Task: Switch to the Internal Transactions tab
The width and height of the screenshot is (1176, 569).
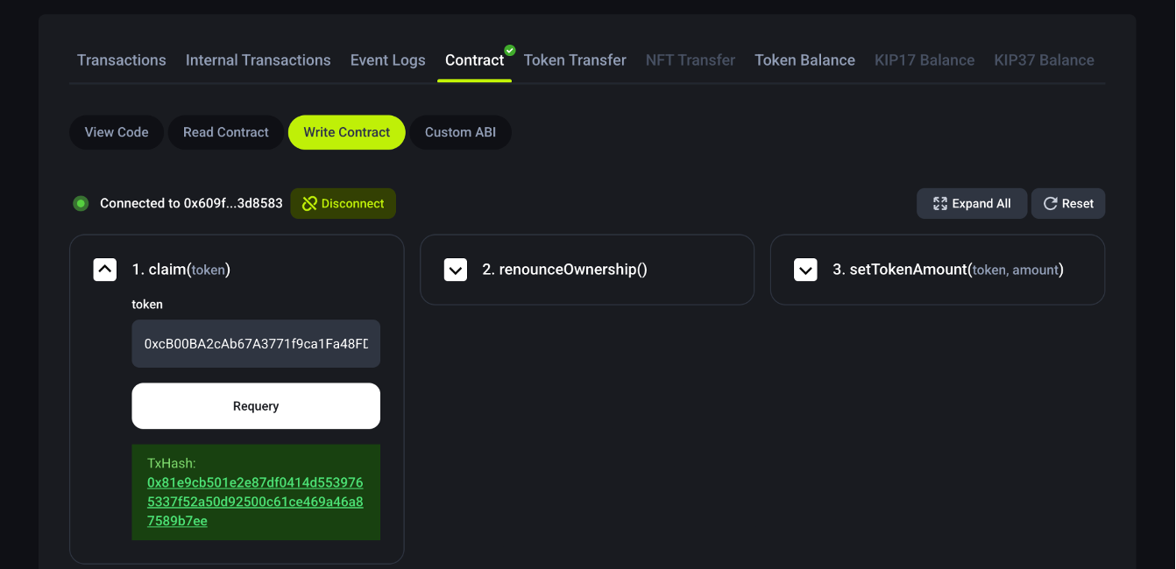Action: (259, 60)
